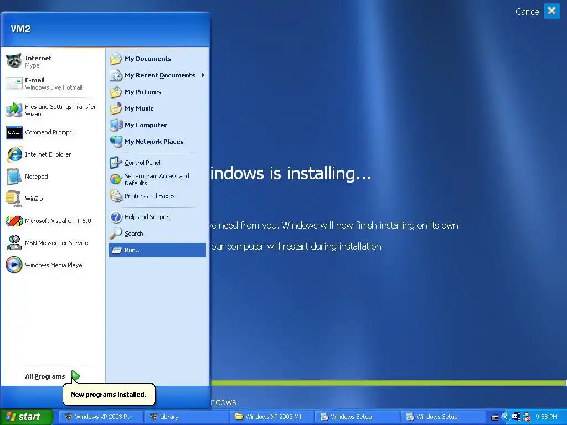The width and height of the screenshot is (567, 425).
Task: Switch to first Windows Setup taskbar button
Action: point(357,417)
